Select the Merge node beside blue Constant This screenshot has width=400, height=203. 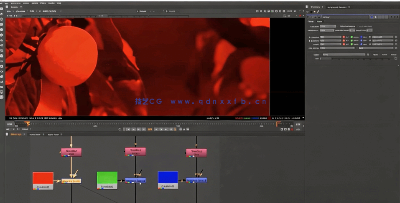(x=196, y=180)
